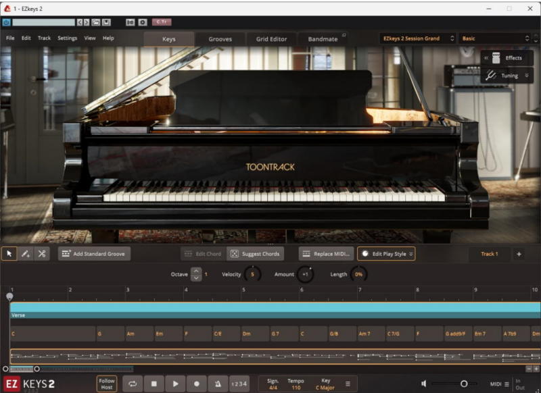
Task: Click the Suggest Chords button
Action: point(255,254)
